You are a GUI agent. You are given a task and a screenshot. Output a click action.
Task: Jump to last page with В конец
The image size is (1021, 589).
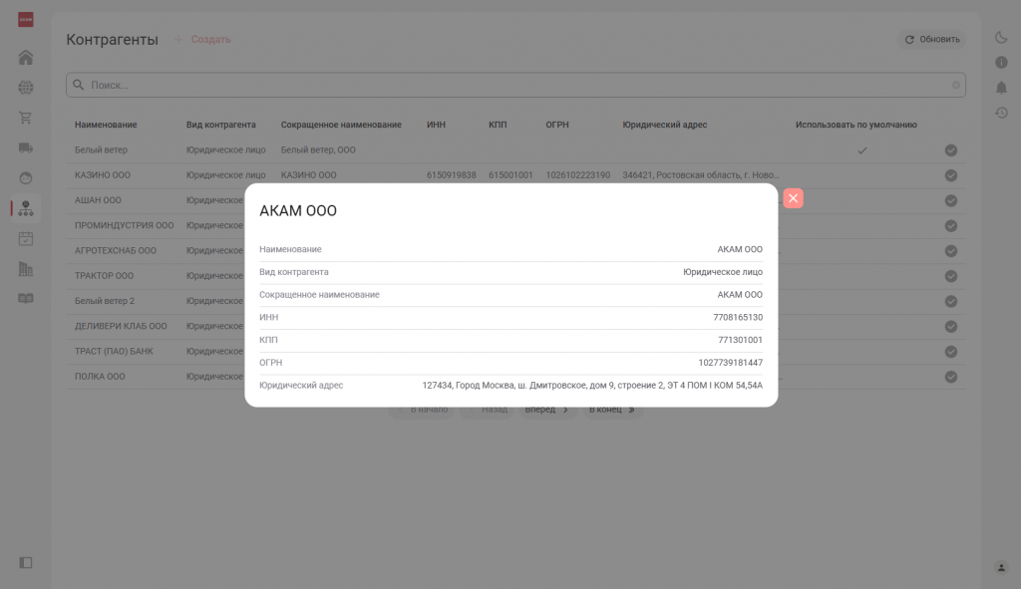click(x=612, y=410)
